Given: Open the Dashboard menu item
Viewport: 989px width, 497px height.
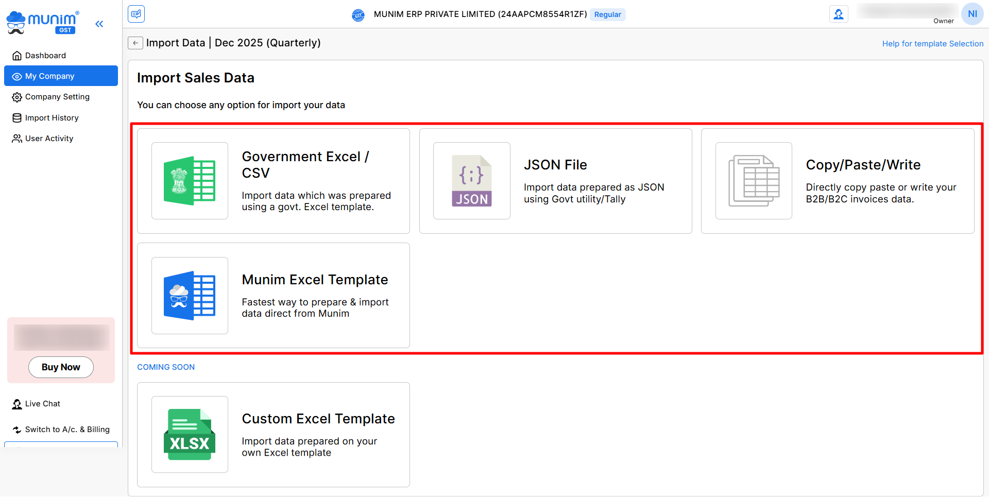Looking at the screenshot, I should [45, 56].
